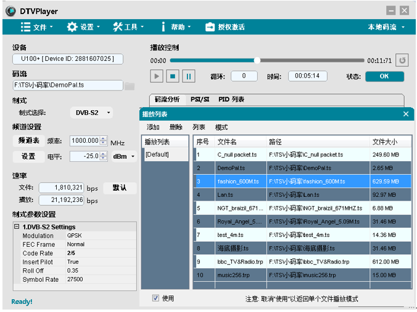Click the 文件大小 column header
Screen dimensions: 417x312
390,142
